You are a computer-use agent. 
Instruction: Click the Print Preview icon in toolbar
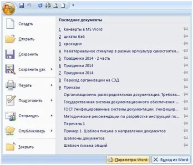tap(56, 5)
